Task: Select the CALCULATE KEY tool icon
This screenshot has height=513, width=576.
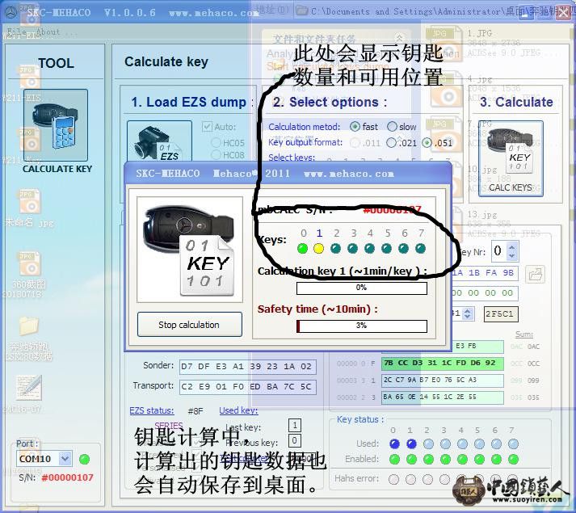Action: (56, 125)
